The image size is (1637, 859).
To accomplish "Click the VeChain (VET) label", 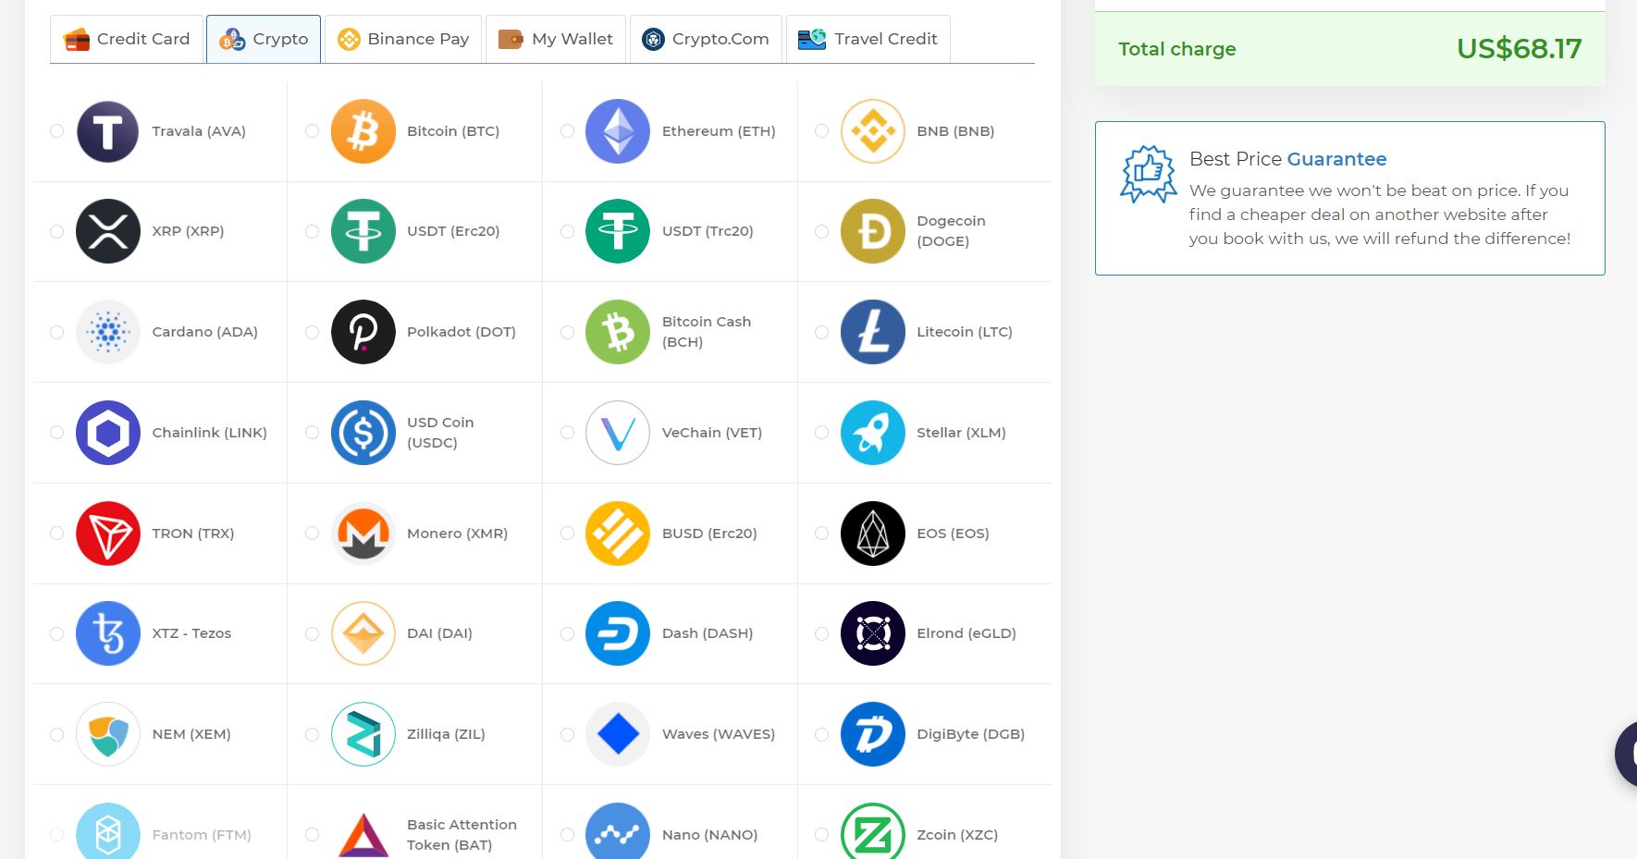I will pyautogui.click(x=712, y=433).
